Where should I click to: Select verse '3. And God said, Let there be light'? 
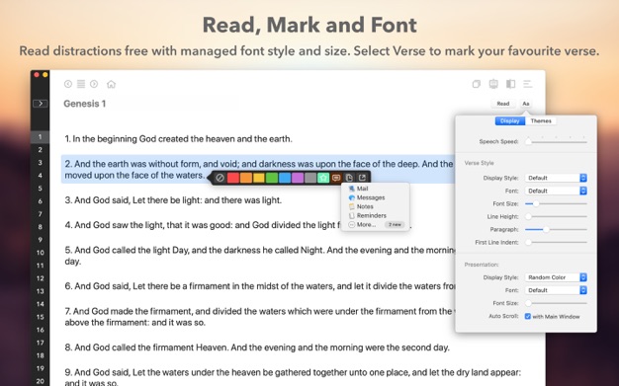[173, 200]
